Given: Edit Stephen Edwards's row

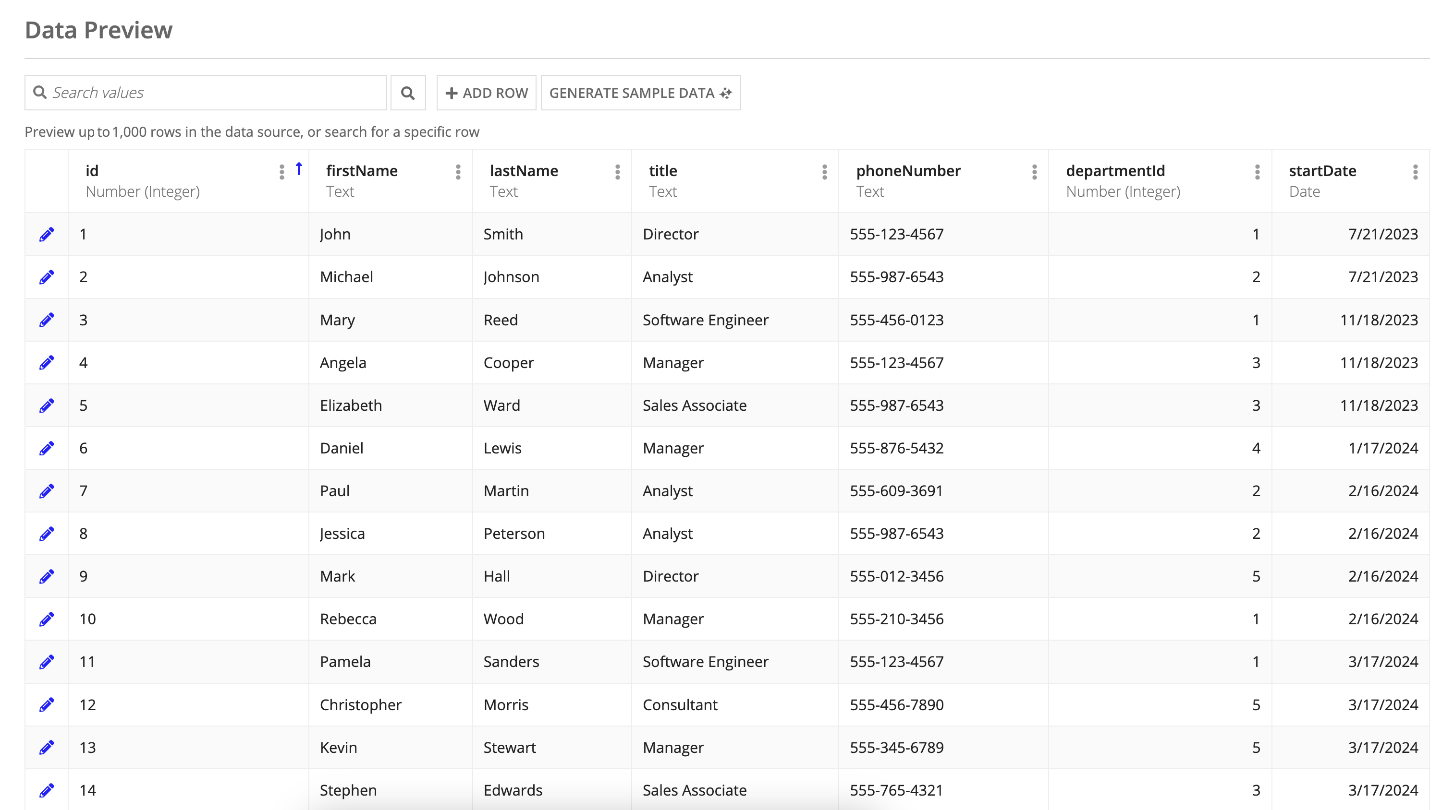Looking at the screenshot, I should [x=47, y=790].
